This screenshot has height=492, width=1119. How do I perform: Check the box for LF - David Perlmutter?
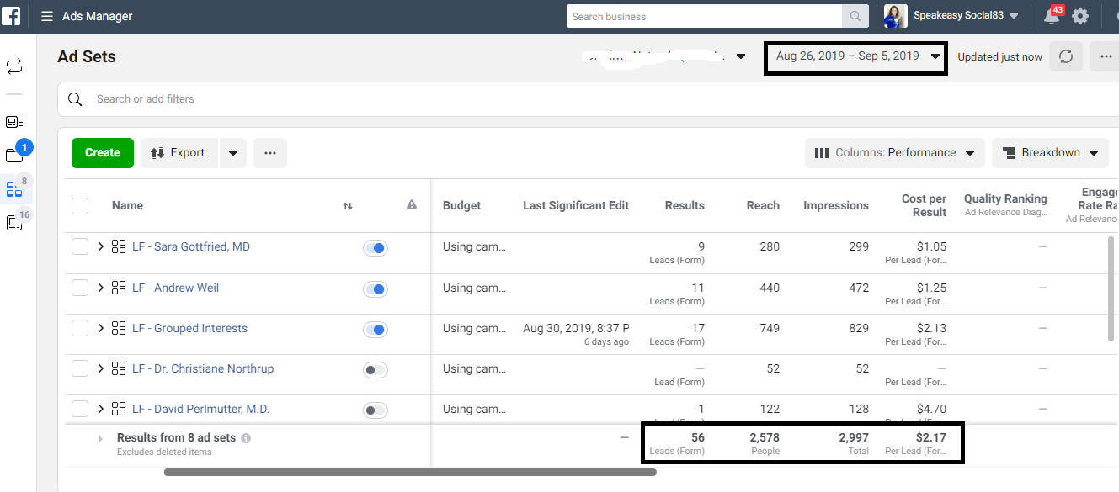point(80,409)
